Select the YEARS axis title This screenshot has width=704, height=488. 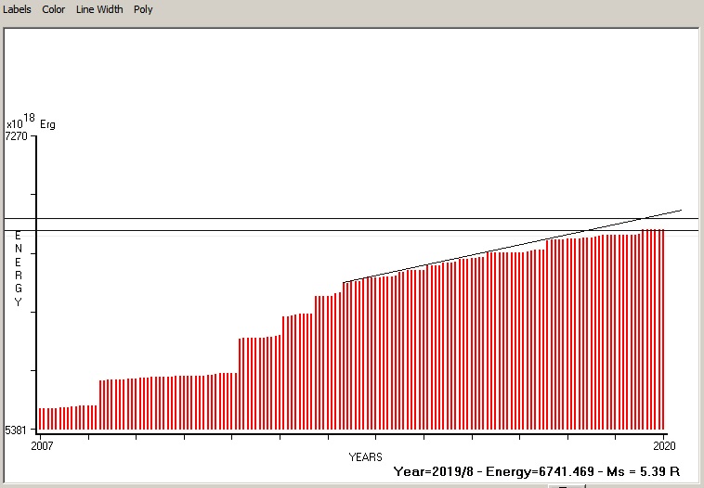[365, 456]
